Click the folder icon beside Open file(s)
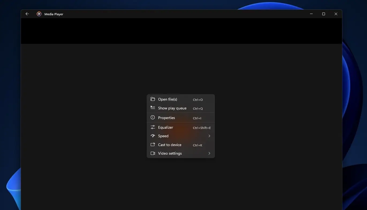This screenshot has height=210, width=367. pyautogui.click(x=153, y=99)
